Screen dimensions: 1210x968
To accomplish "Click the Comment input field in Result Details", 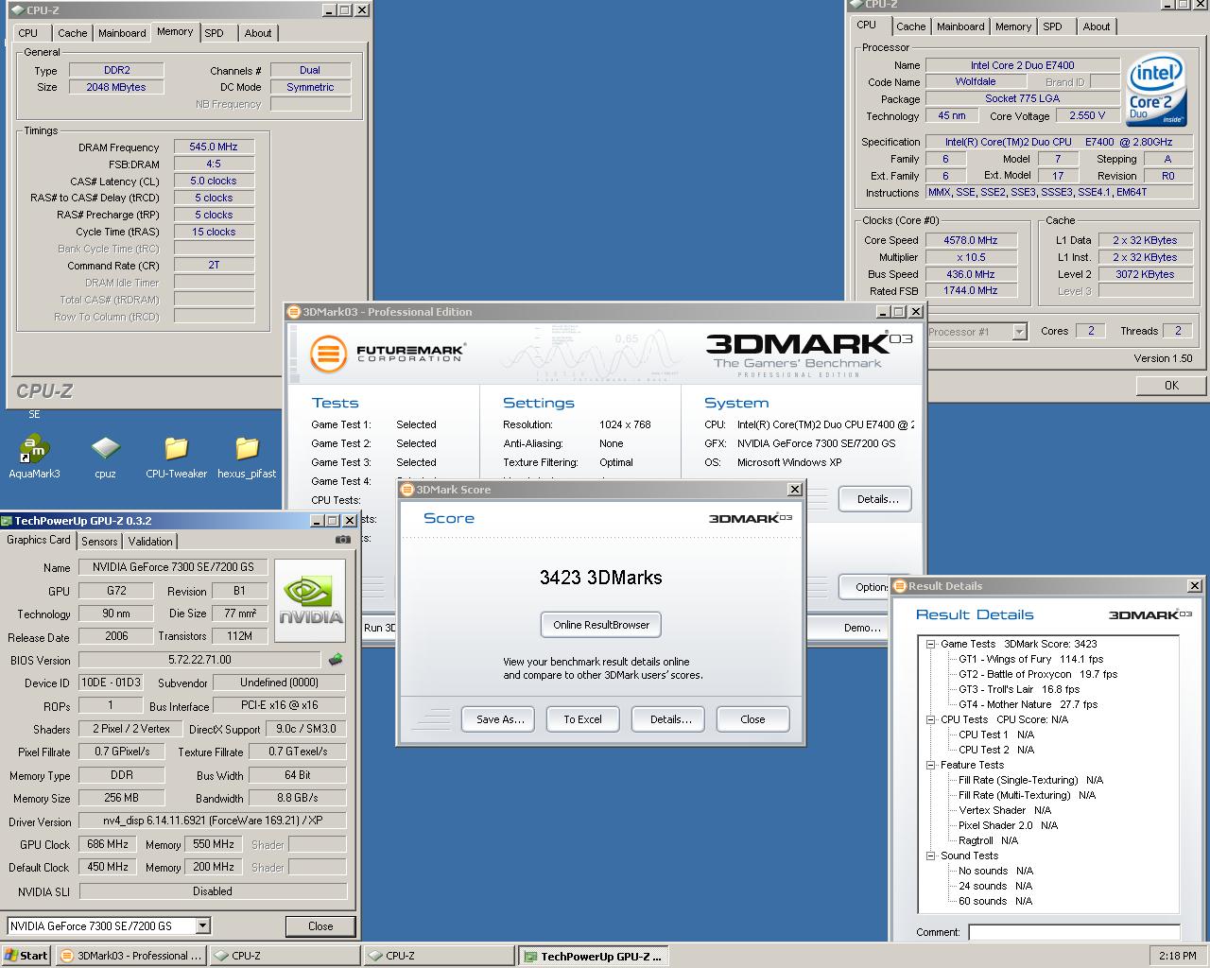I will coord(1074,932).
